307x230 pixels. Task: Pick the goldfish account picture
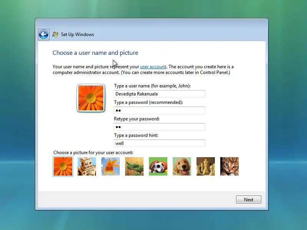click(x=111, y=166)
